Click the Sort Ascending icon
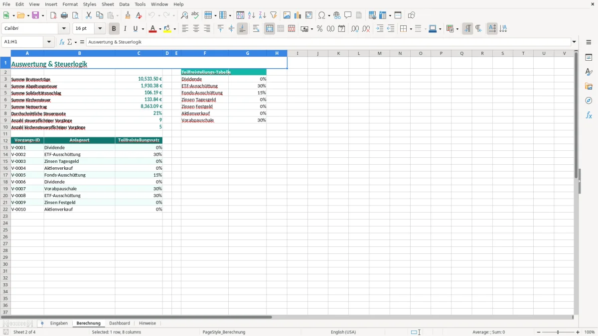598x336 pixels. (x=252, y=15)
